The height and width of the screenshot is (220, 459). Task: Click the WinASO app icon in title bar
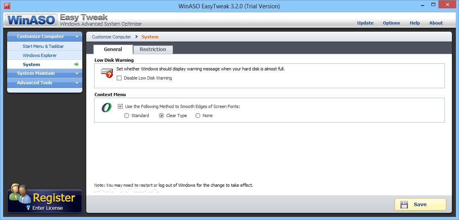click(x=7, y=6)
